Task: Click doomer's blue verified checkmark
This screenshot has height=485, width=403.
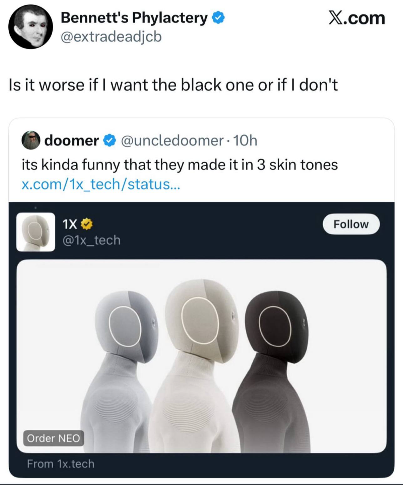Action: (109, 141)
